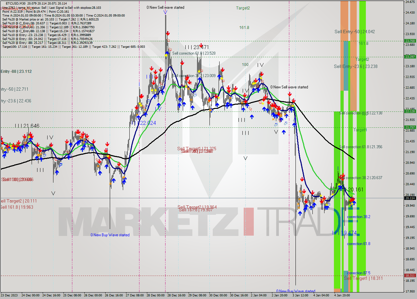The width and height of the screenshot is (417, 299).
Task: Click the 'ntry -23.6 | 22.436' label
Action: click(x=16, y=101)
